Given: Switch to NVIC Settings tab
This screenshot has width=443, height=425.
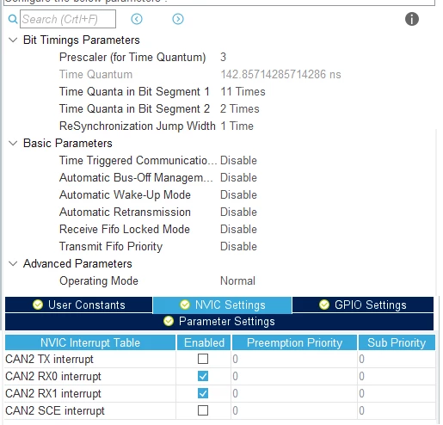Looking at the screenshot, I should (x=222, y=305).
